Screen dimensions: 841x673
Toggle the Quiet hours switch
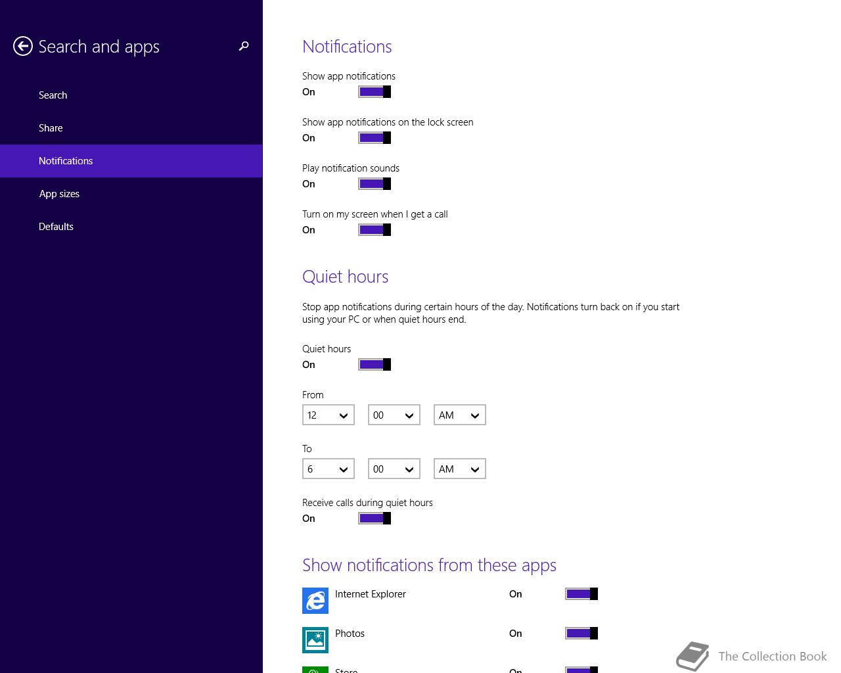coord(375,365)
